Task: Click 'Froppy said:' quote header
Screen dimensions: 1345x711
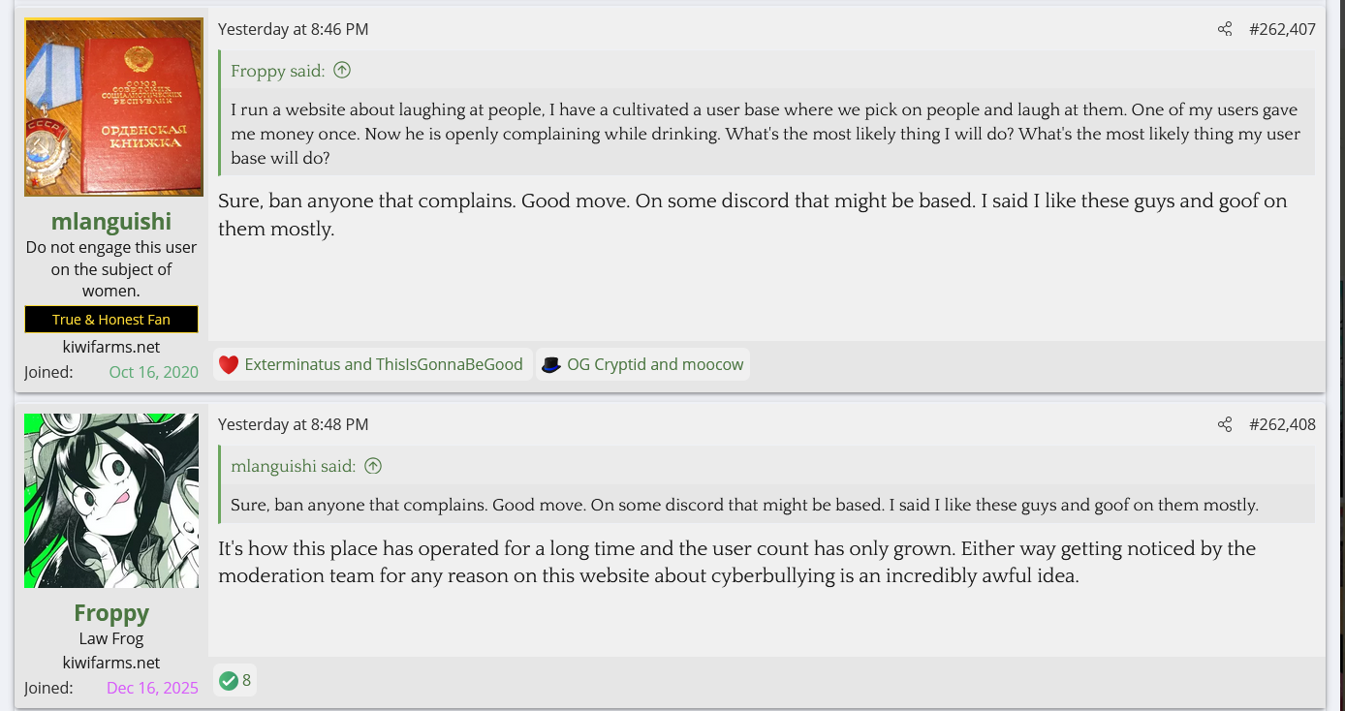Action: point(279,71)
